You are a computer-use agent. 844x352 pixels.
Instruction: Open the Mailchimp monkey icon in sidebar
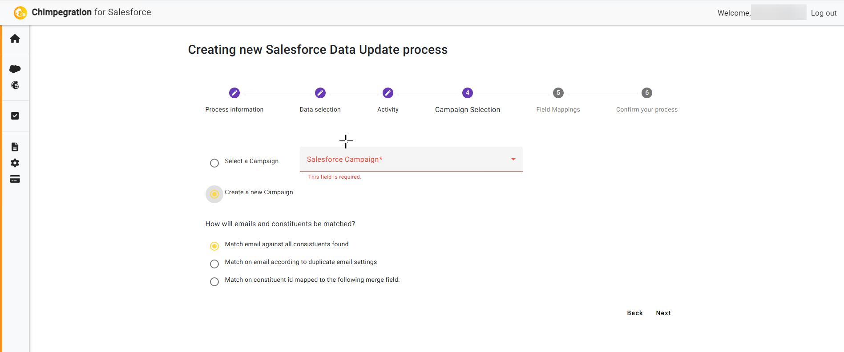coord(15,85)
